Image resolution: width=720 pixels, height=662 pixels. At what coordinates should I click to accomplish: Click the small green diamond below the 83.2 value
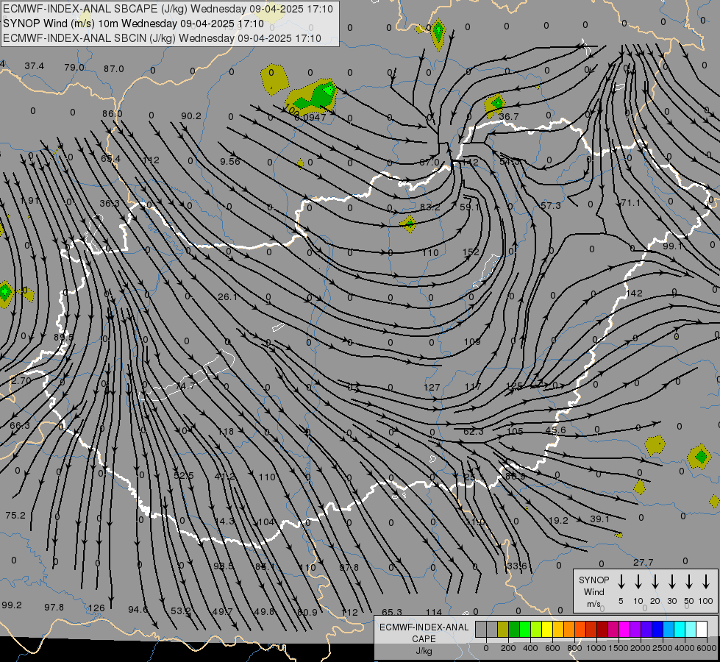[x=408, y=224]
